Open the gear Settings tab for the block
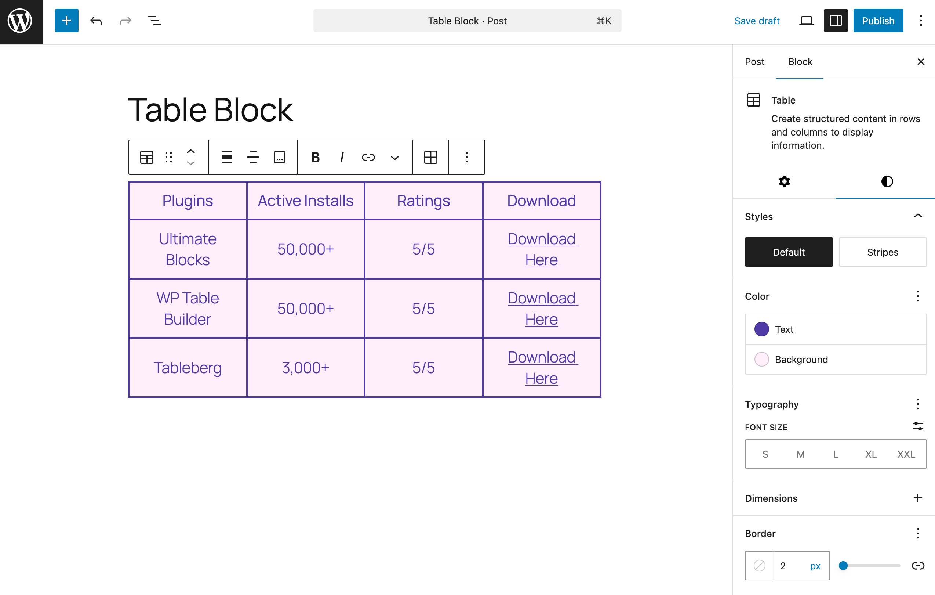 [x=784, y=181]
